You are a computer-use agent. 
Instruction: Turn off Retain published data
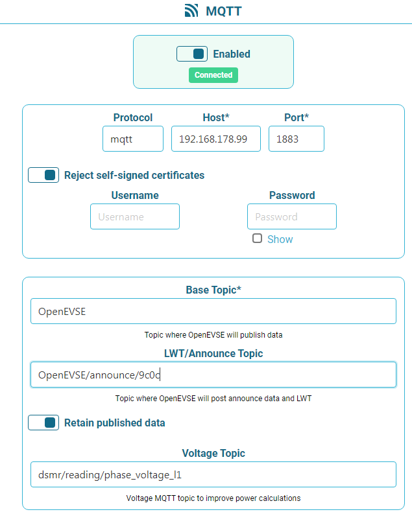(43, 422)
